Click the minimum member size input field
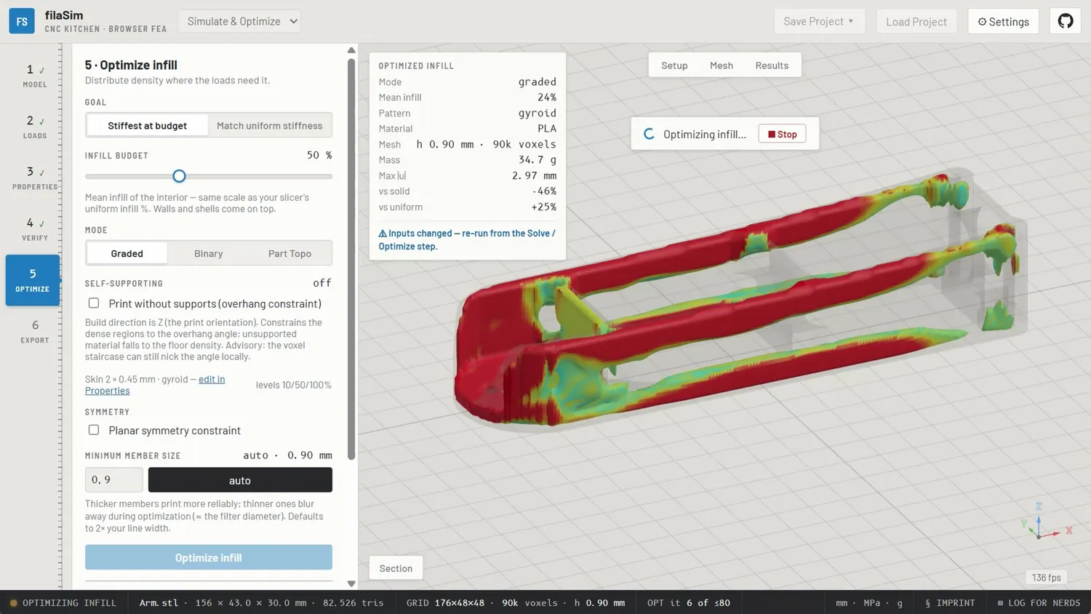Image resolution: width=1091 pixels, height=614 pixels. (113, 479)
